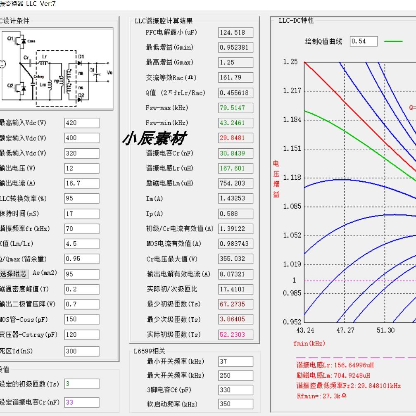Click the 输出电压 field showing 12
The height and width of the screenshot is (416, 416).
(x=82, y=168)
